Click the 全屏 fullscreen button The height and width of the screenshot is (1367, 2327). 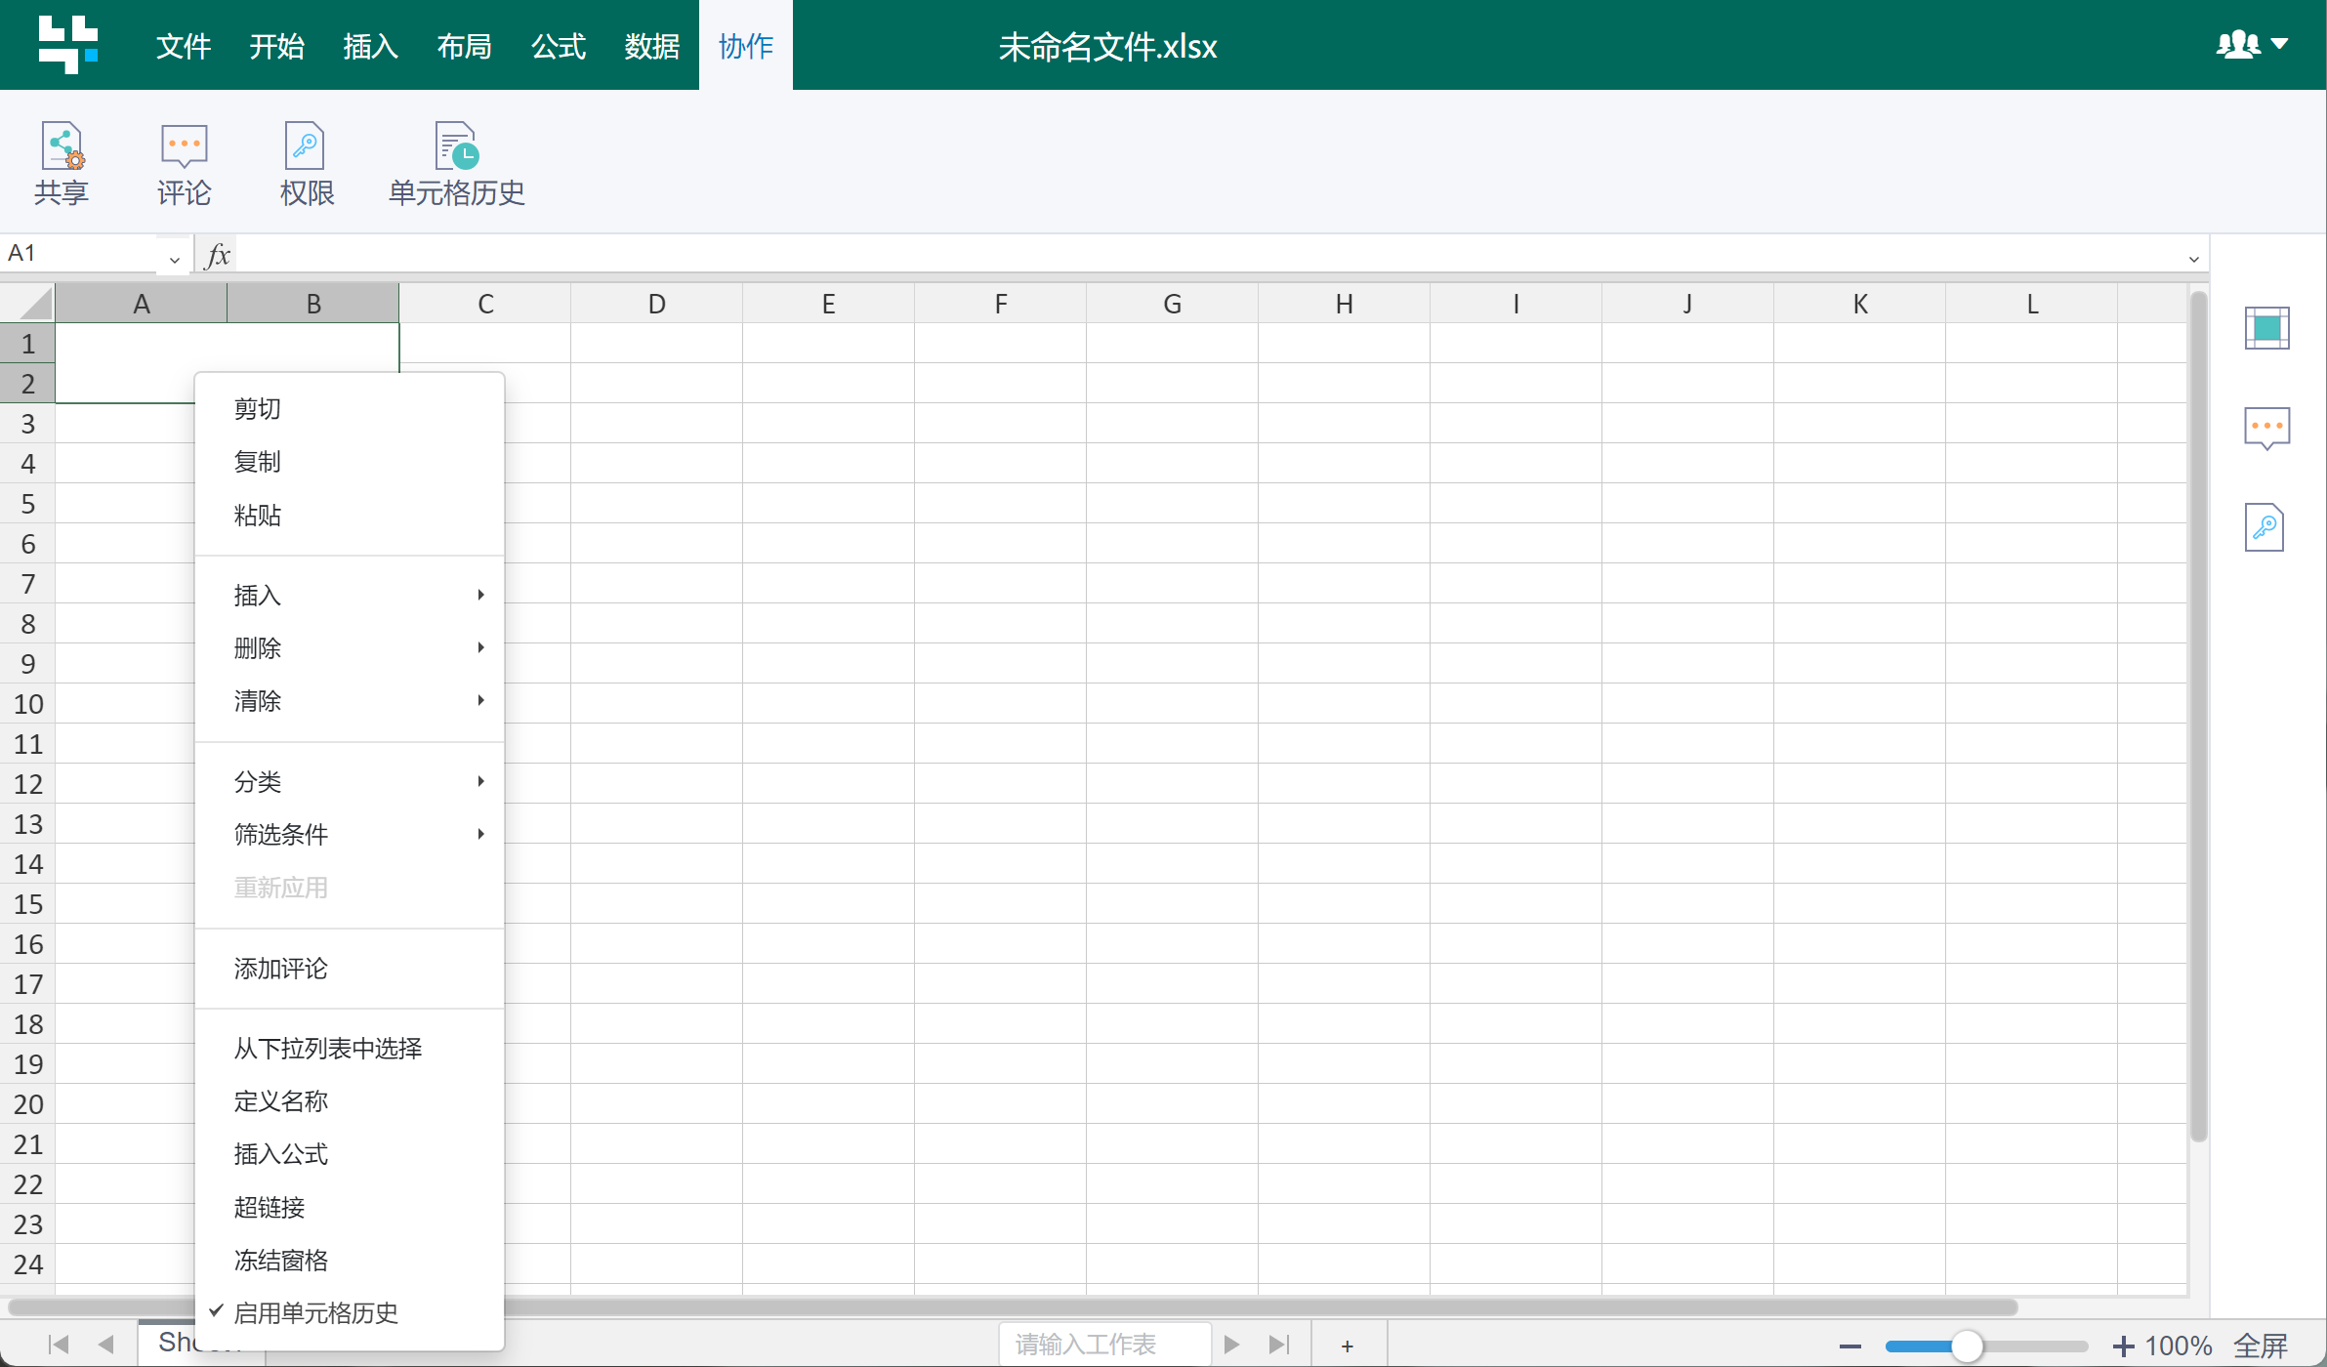click(x=2260, y=1346)
